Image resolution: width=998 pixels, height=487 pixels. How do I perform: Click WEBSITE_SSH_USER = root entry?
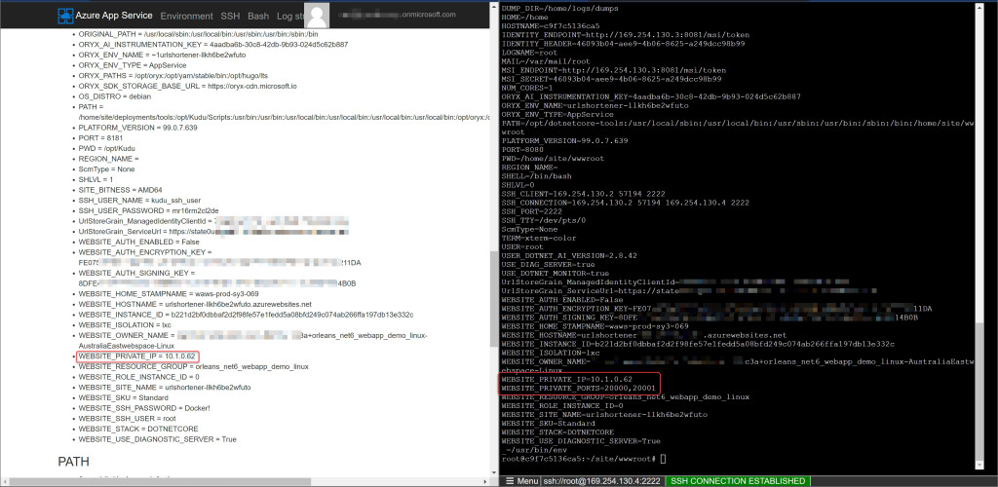(x=128, y=419)
